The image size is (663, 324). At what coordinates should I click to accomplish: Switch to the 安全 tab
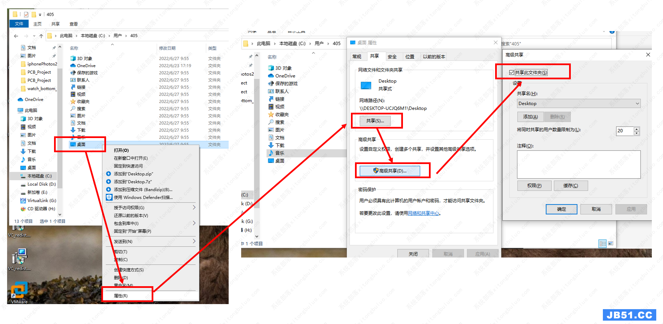(x=392, y=57)
